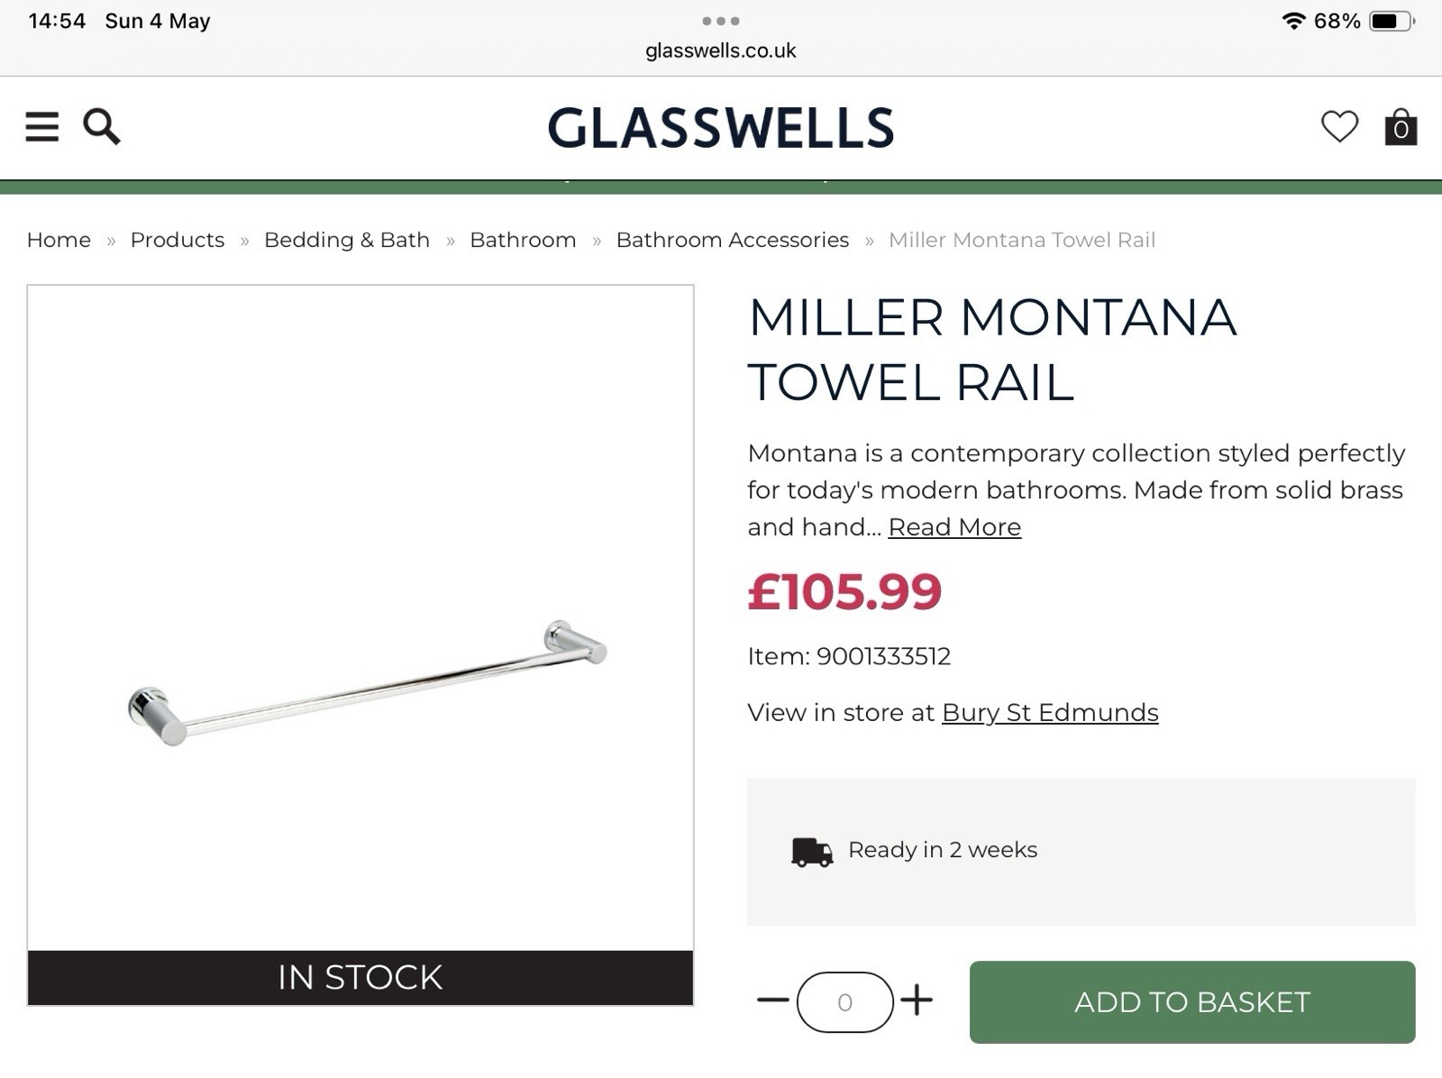Expand description with Read More

(954, 527)
